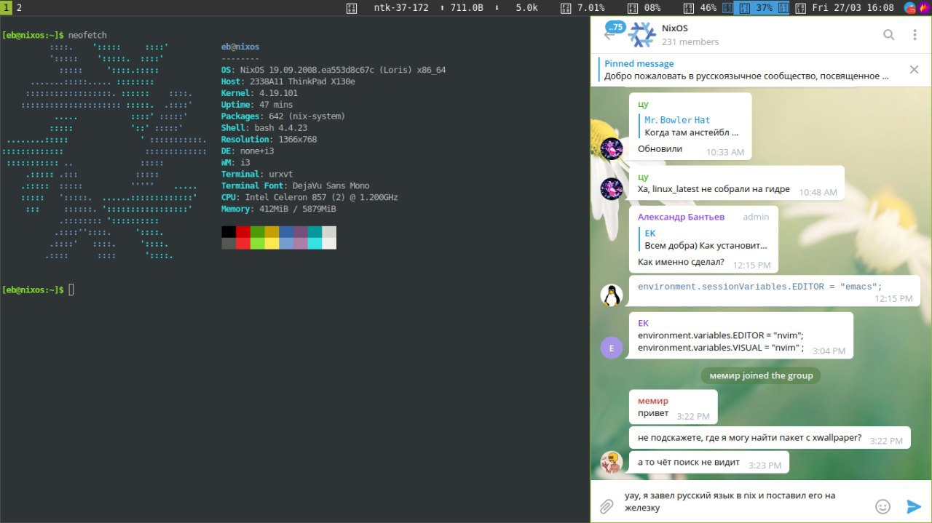This screenshot has width=932, height=523.
Task: Click the attach file paperclip icon
Action: [607, 506]
